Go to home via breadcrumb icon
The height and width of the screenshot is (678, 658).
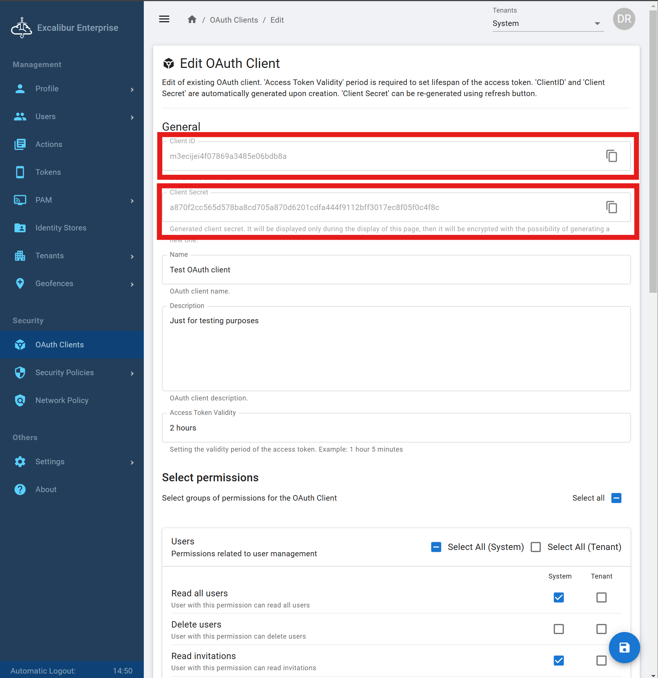192,20
